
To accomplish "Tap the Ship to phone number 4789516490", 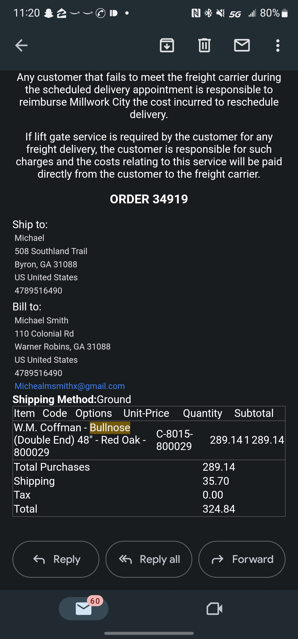I will pos(38,291).
